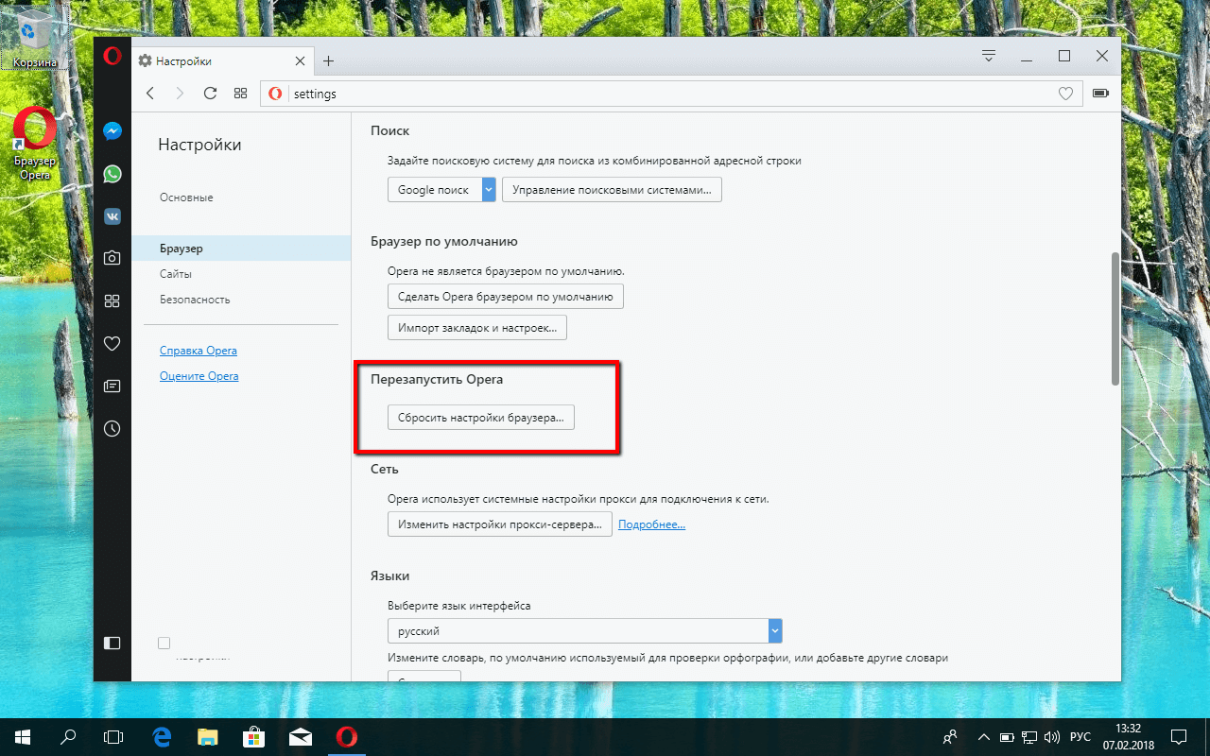Tick the checkbox below the Оцените Opera link
Viewport: 1210px width, 756px height.
(x=164, y=643)
